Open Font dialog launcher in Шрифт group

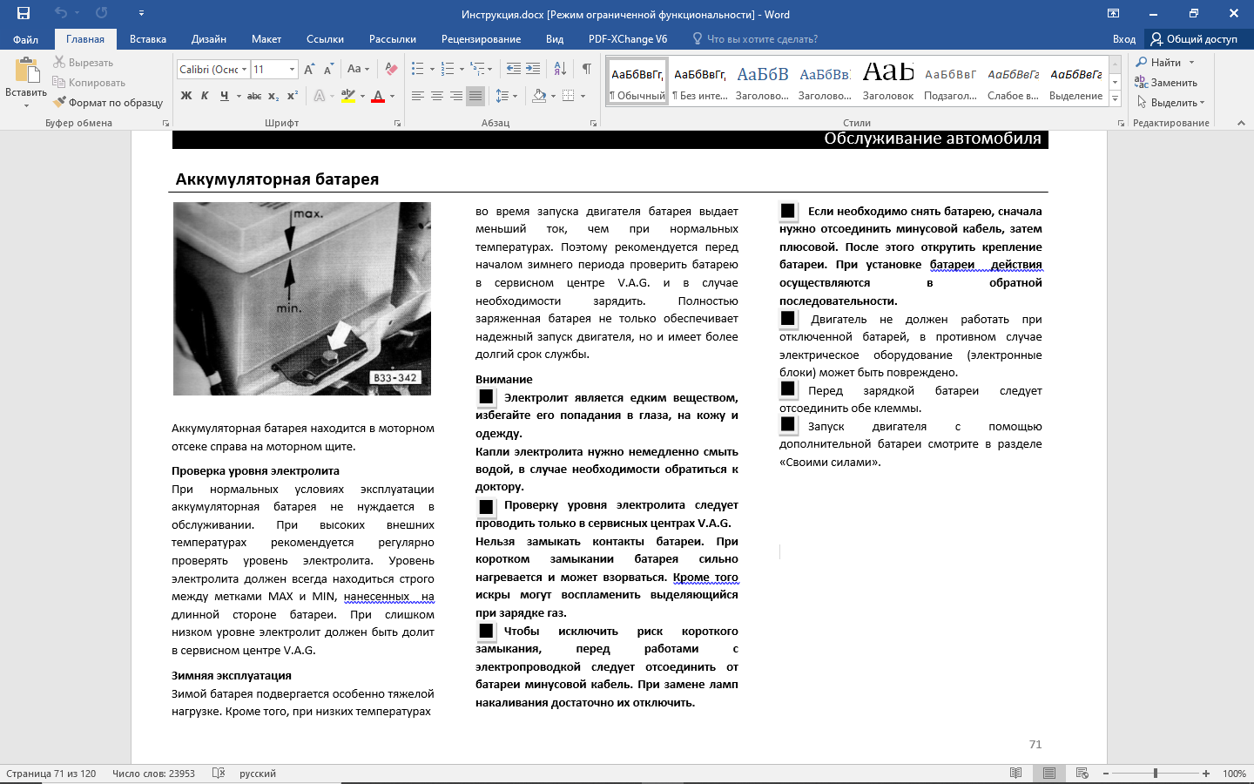tap(398, 124)
